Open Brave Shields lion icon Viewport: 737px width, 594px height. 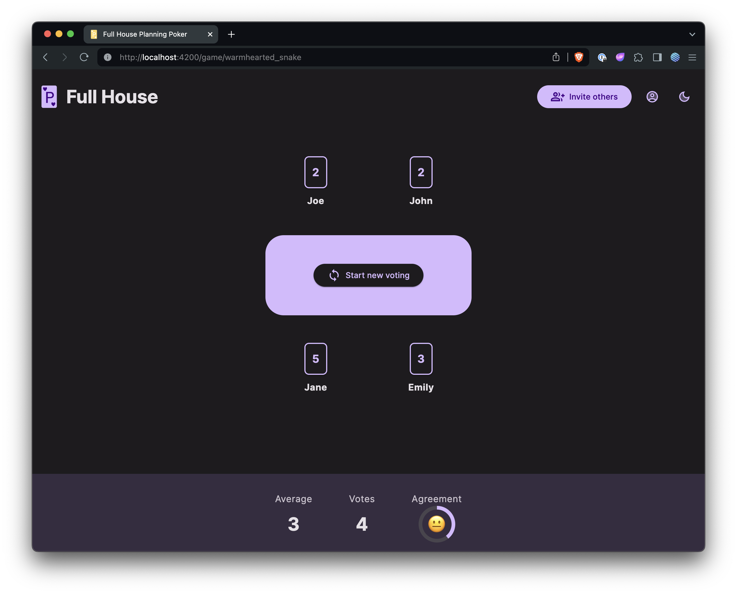coord(578,57)
